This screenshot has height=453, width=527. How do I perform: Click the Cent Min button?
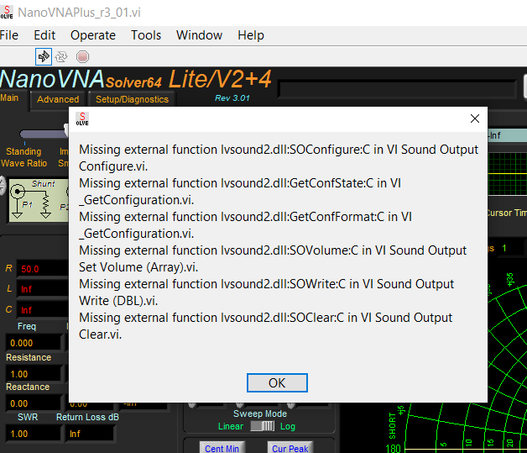tap(222, 448)
